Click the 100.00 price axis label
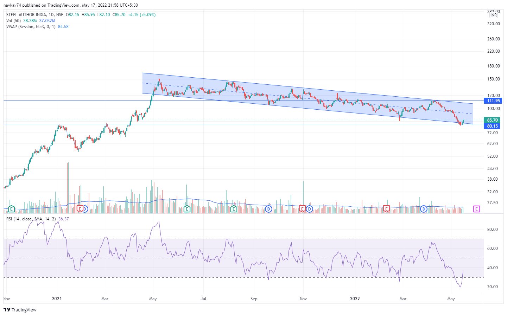 coord(493,109)
